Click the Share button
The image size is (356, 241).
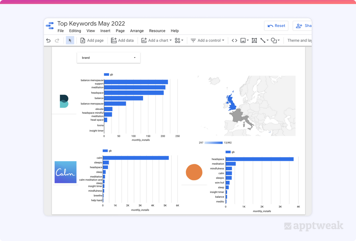(x=302, y=26)
